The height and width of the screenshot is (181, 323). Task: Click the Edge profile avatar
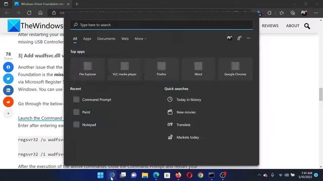304,13
